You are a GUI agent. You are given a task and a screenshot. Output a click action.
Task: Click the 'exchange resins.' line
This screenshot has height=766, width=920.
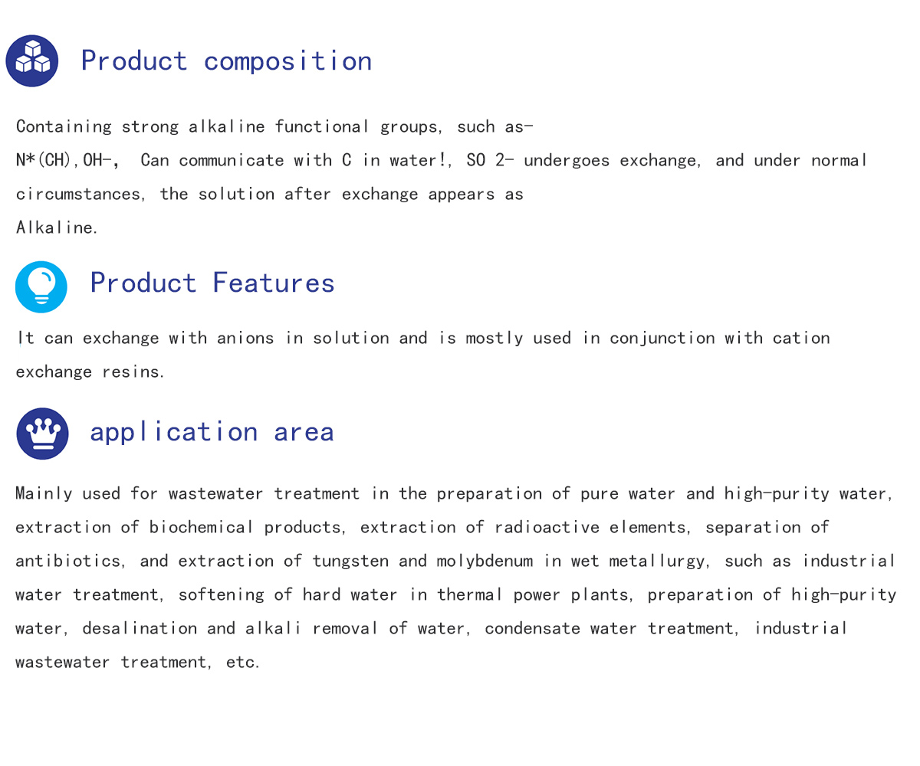(x=90, y=372)
